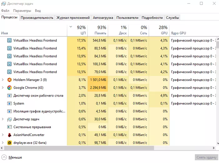219x163 pixels.
Task: Click the AsianHandConverter icon
Action: 9,135
